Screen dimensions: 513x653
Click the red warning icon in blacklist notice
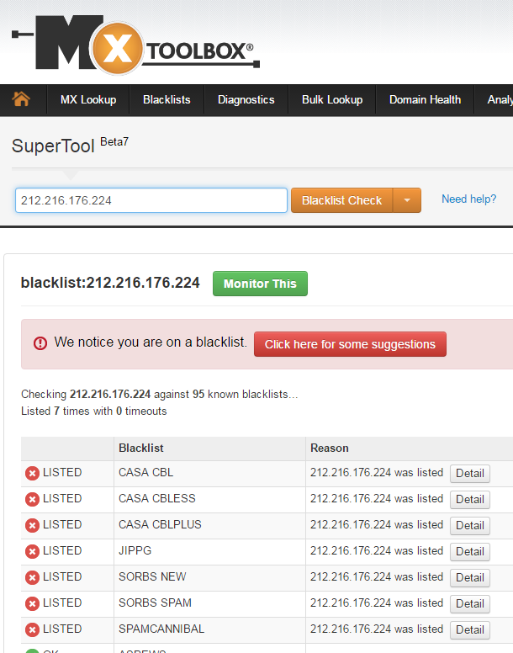[40, 343]
